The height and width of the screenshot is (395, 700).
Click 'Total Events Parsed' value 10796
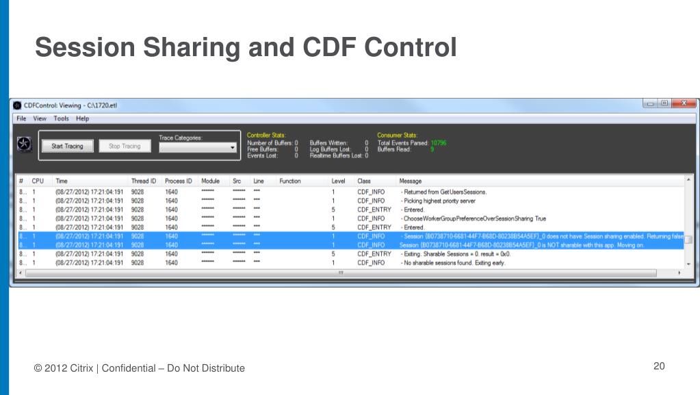[439, 143]
